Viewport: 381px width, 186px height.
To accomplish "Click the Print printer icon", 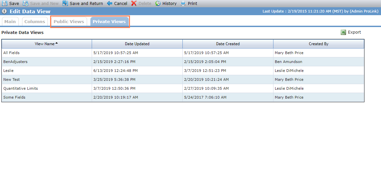I will point(183,3).
